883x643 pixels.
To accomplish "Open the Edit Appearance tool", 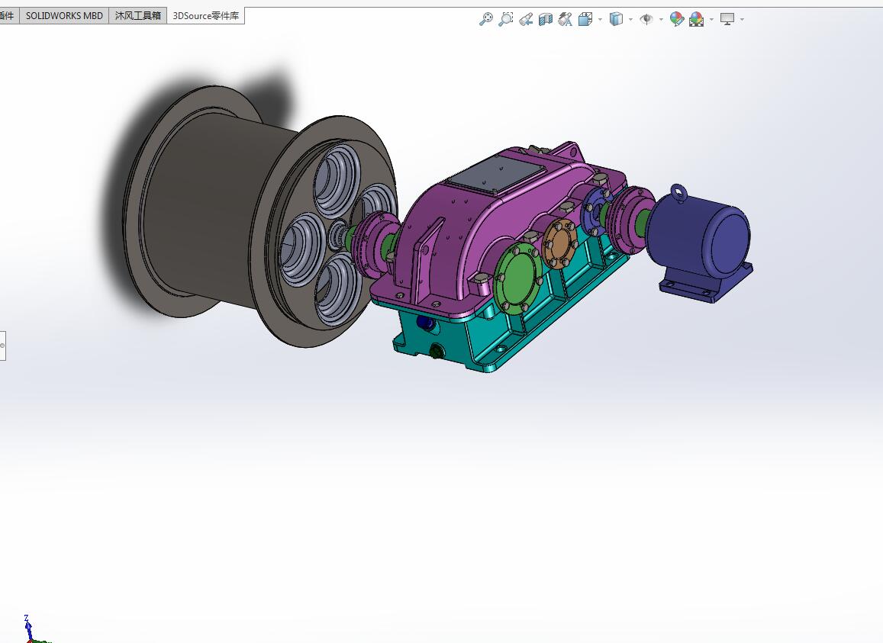I will [676, 19].
